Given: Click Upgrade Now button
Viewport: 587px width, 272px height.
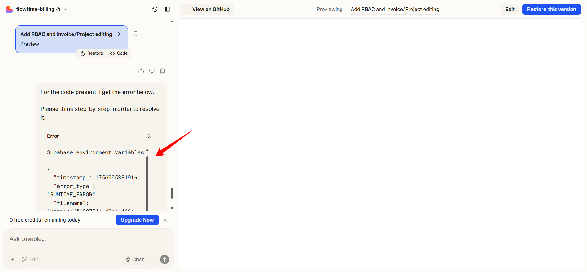Looking at the screenshot, I should (137, 220).
